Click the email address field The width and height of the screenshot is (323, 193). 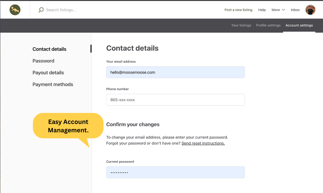(175, 72)
